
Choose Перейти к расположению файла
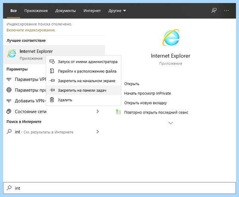(84, 71)
